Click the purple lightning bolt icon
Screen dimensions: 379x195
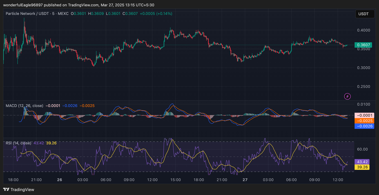[x=348, y=96]
